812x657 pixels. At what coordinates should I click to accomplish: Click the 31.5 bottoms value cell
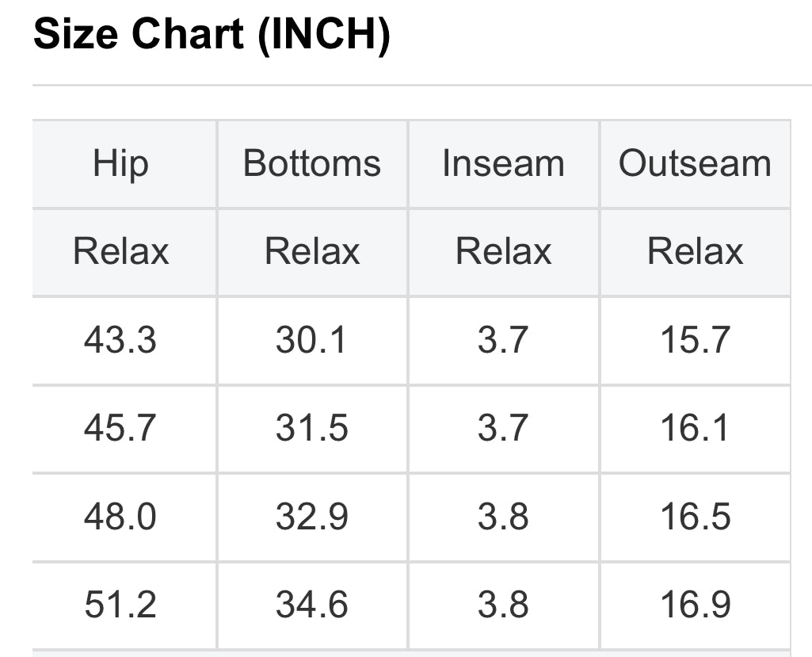[x=312, y=429]
